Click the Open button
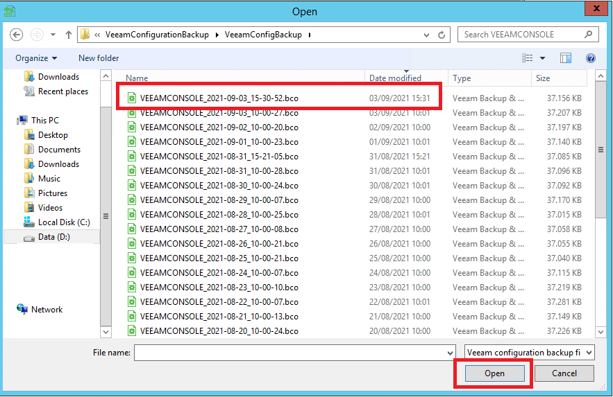 coord(494,373)
